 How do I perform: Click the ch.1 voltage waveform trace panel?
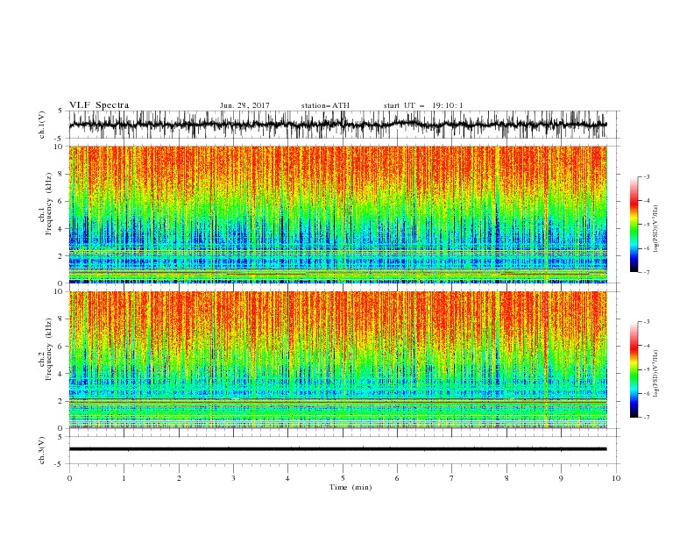click(x=343, y=125)
